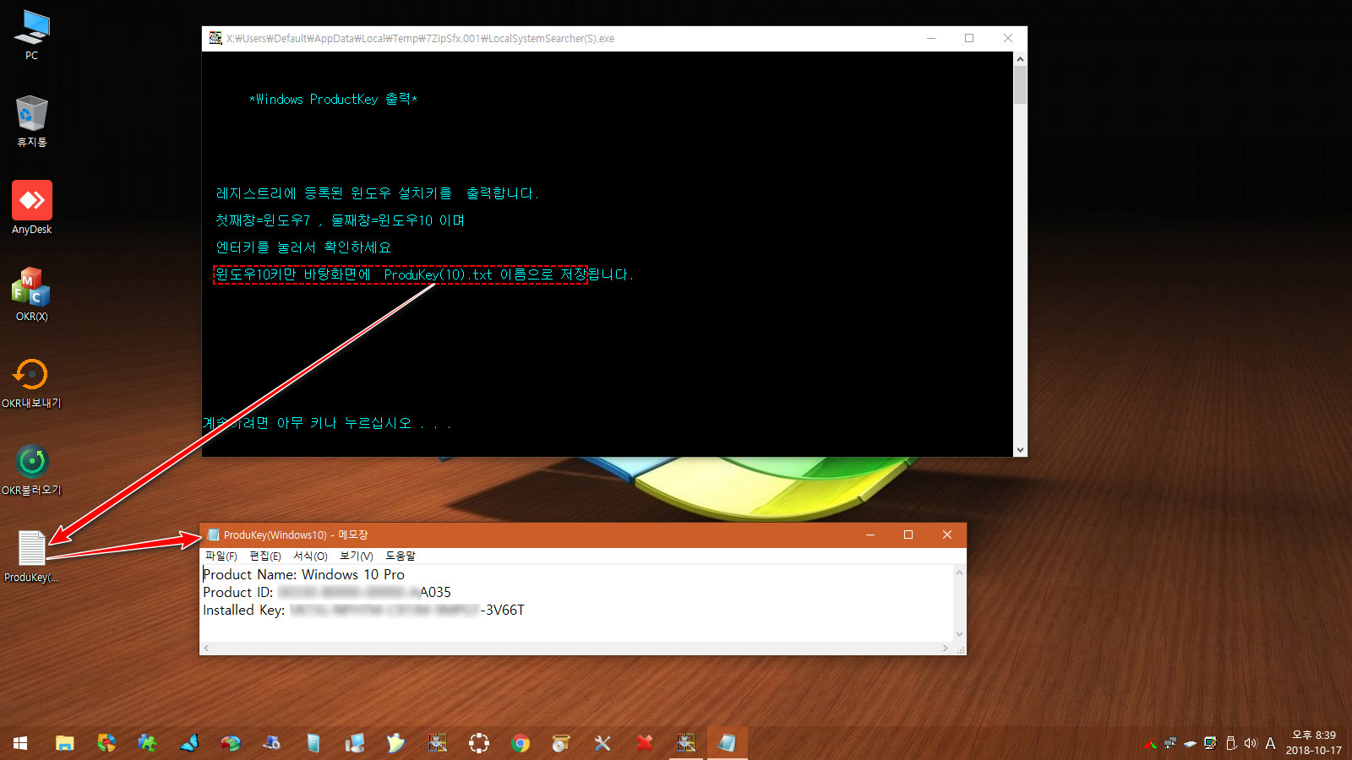Click the disk drive tray icon
Screen dimensions: 1352x760
[1191, 744]
